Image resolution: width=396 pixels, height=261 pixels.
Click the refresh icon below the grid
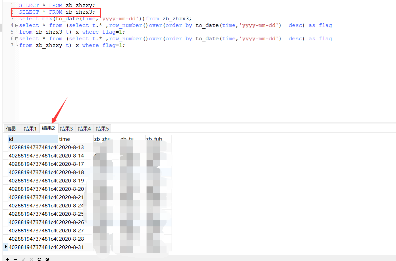[x=39, y=259]
